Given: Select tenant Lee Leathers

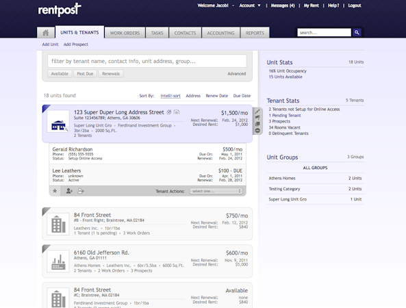Looking at the screenshot, I should tap(66, 170).
